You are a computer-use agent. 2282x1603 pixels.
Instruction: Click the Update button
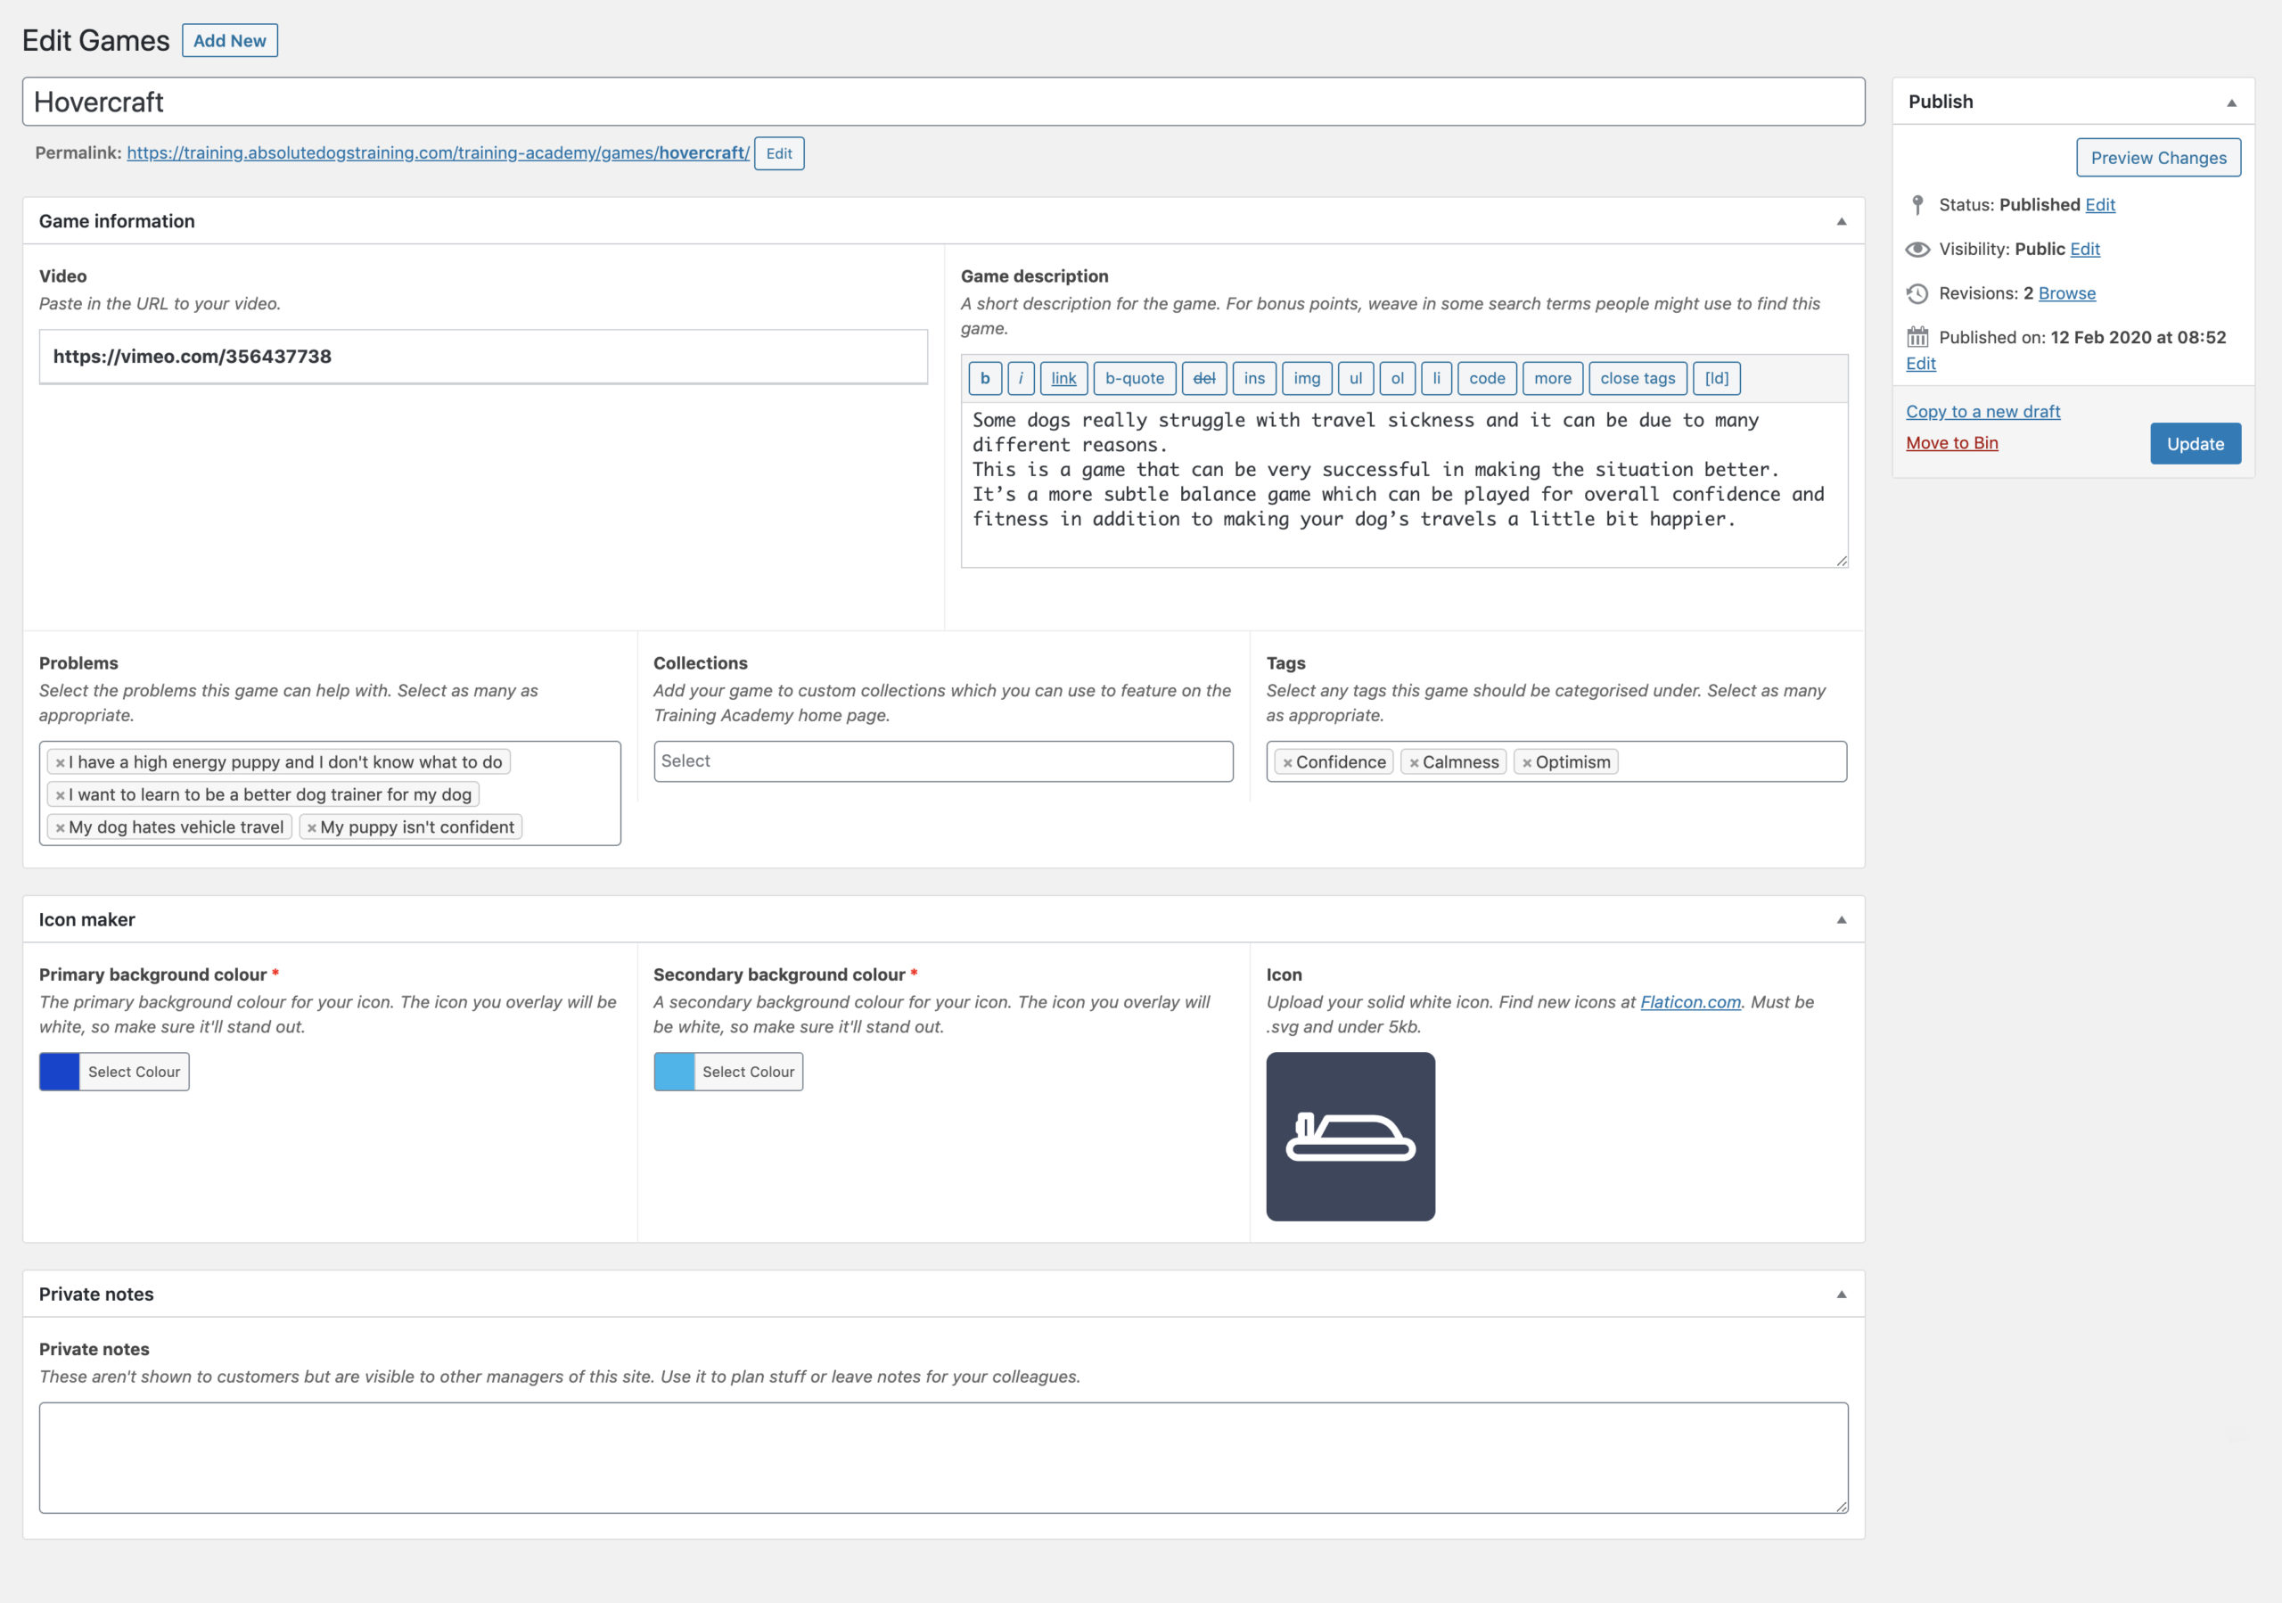click(x=2195, y=444)
